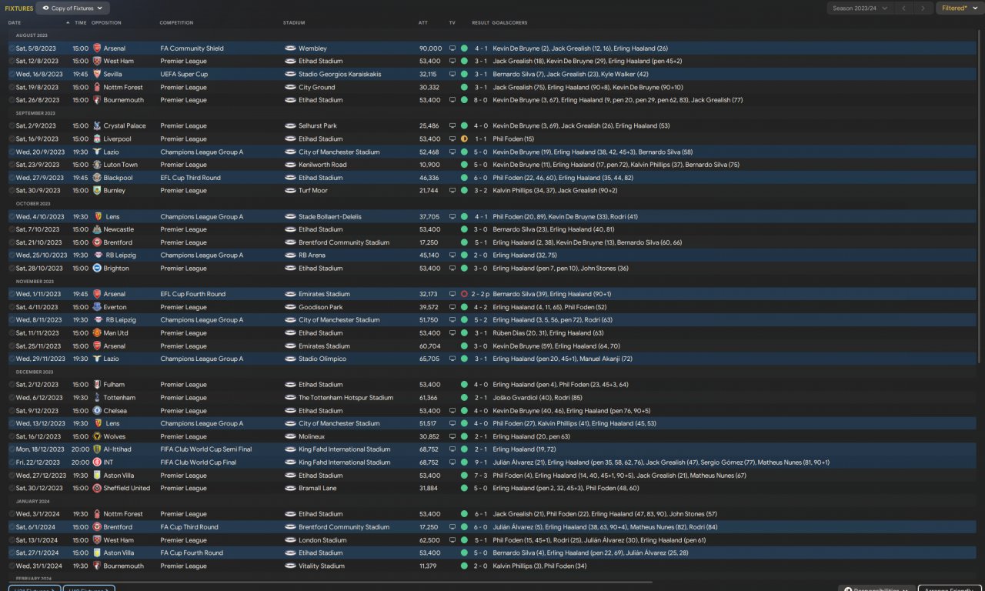Click the stadium icon beside Selhurst Park
Screen dimensions: 985x591
click(x=290, y=126)
